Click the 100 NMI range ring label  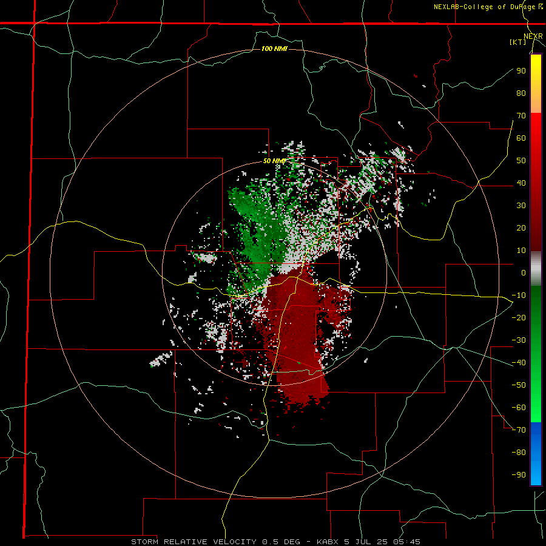(274, 49)
